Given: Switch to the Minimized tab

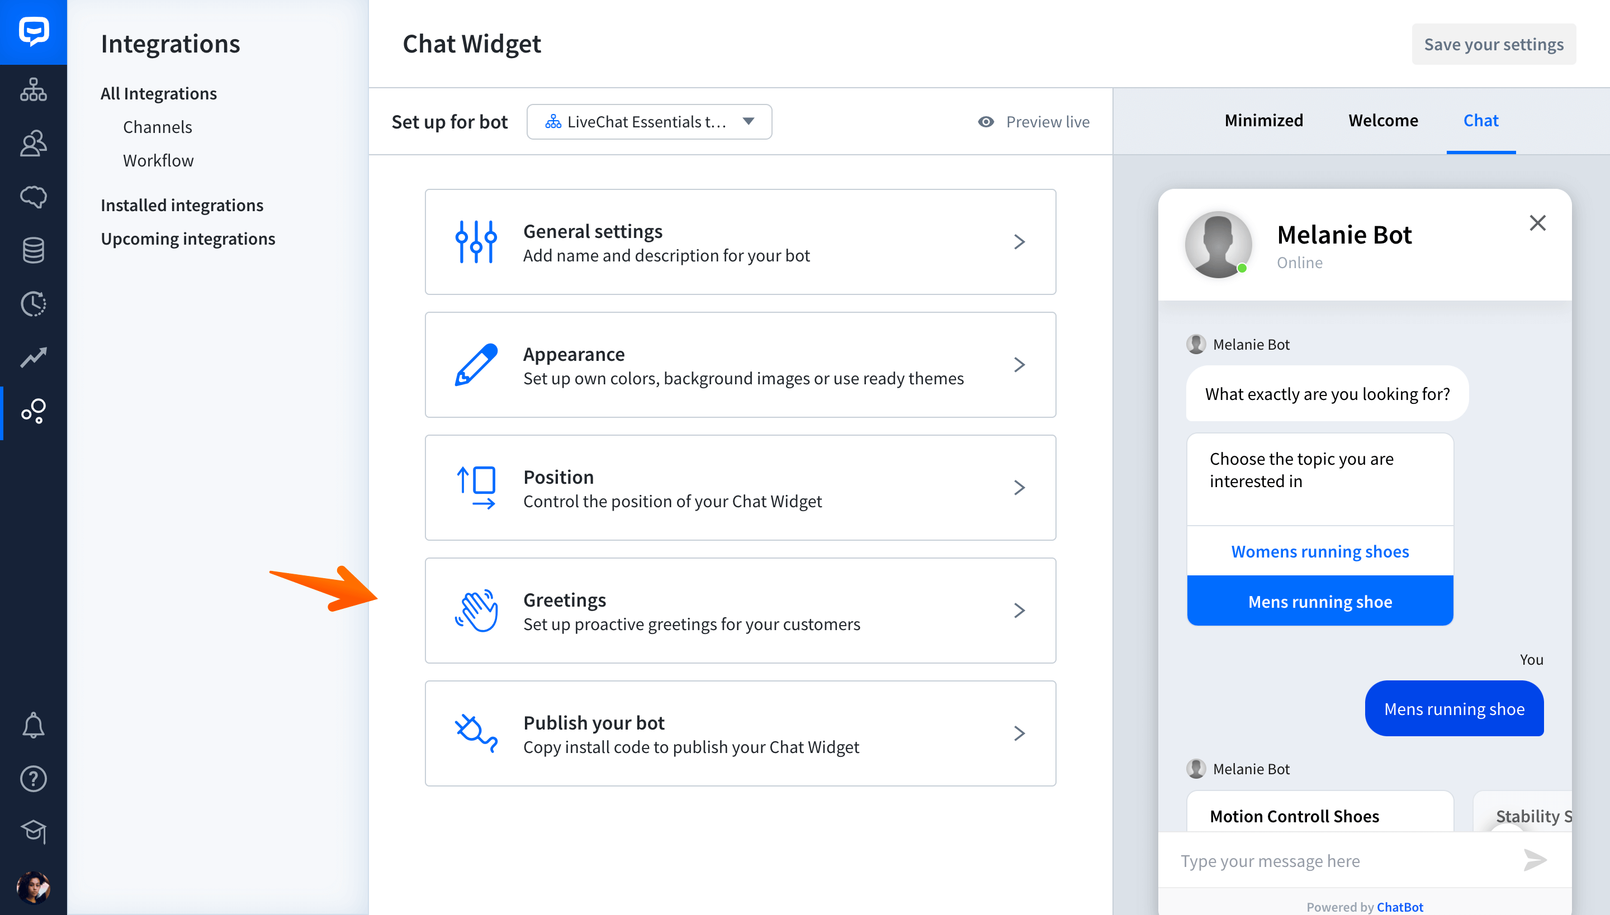Looking at the screenshot, I should pyautogui.click(x=1262, y=120).
